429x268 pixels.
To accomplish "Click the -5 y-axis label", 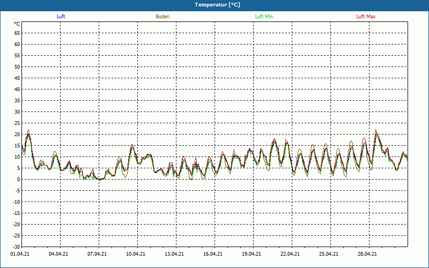I will click(x=18, y=191).
